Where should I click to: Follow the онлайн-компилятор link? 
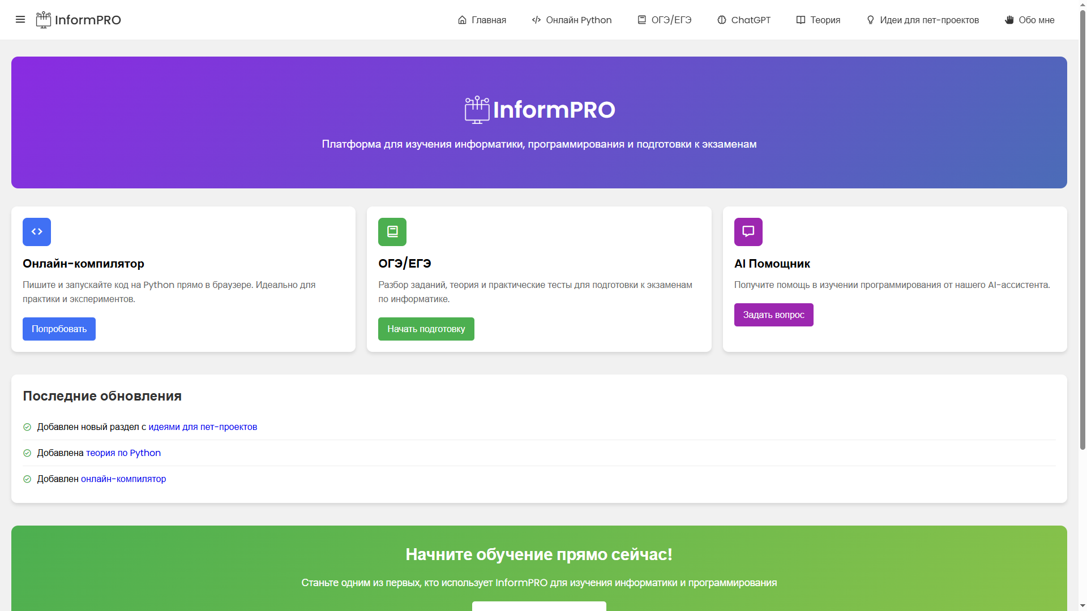[x=123, y=479]
